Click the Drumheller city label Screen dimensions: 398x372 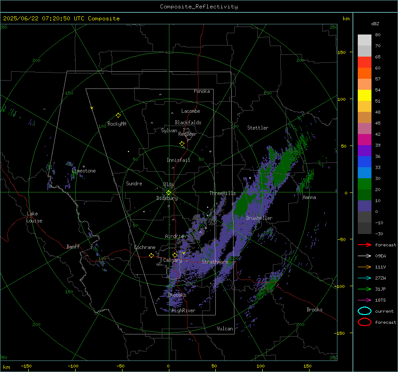259,218
